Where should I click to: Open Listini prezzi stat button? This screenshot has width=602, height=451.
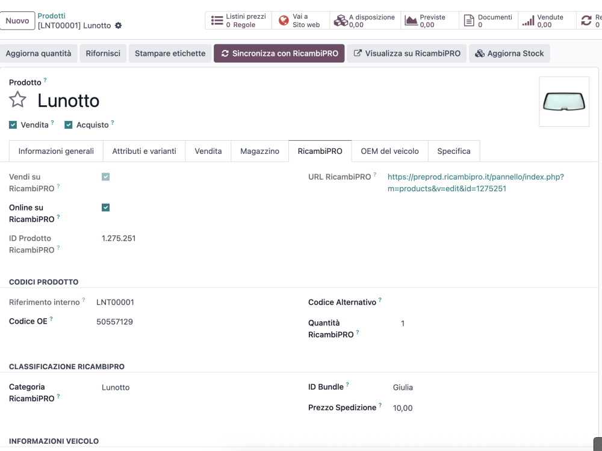coord(238,20)
